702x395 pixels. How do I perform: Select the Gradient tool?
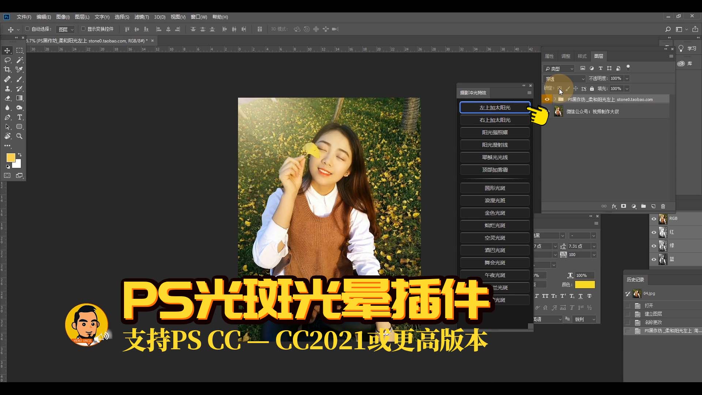click(19, 98)
